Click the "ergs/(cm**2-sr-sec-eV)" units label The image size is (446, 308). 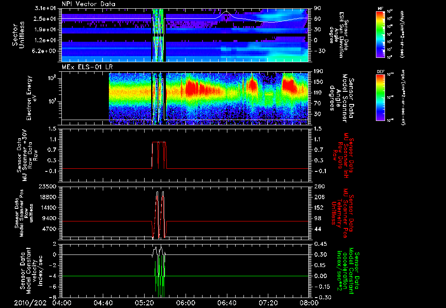point(403,97)
